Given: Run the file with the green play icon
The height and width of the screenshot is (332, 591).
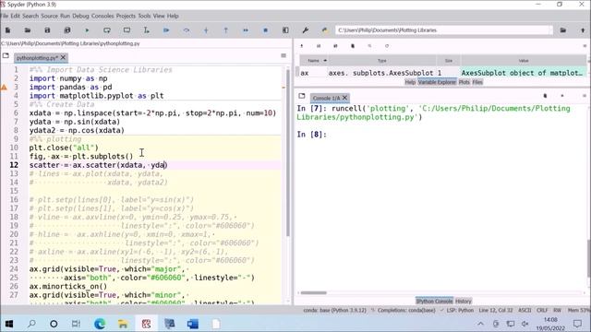Looking at the screenshot, I should (x=87, y=30).
